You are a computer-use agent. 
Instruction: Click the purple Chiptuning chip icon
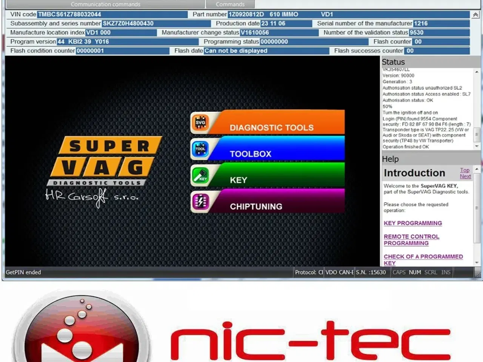(200, 202)
